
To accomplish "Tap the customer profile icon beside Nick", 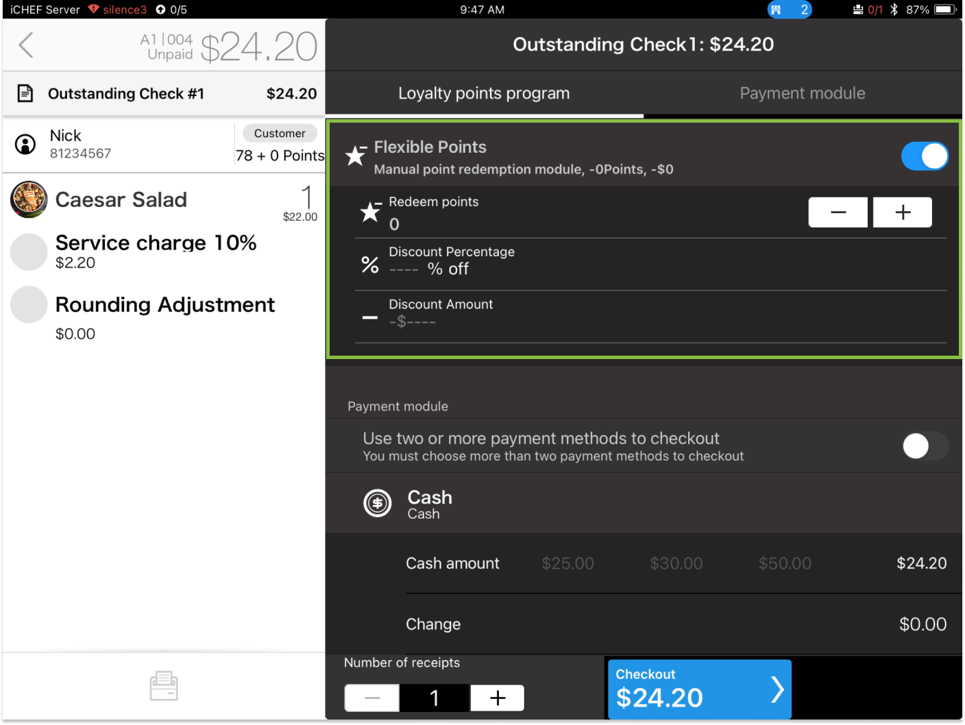I will [25, 144].
